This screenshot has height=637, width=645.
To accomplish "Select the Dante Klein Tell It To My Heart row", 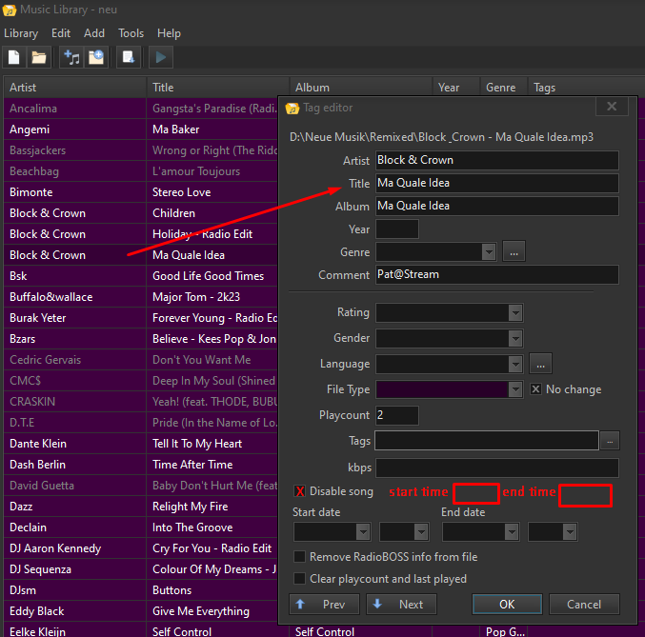I will pos(141,444).
